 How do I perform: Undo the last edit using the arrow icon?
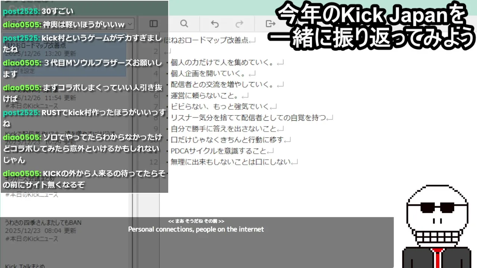coord(215,24)
